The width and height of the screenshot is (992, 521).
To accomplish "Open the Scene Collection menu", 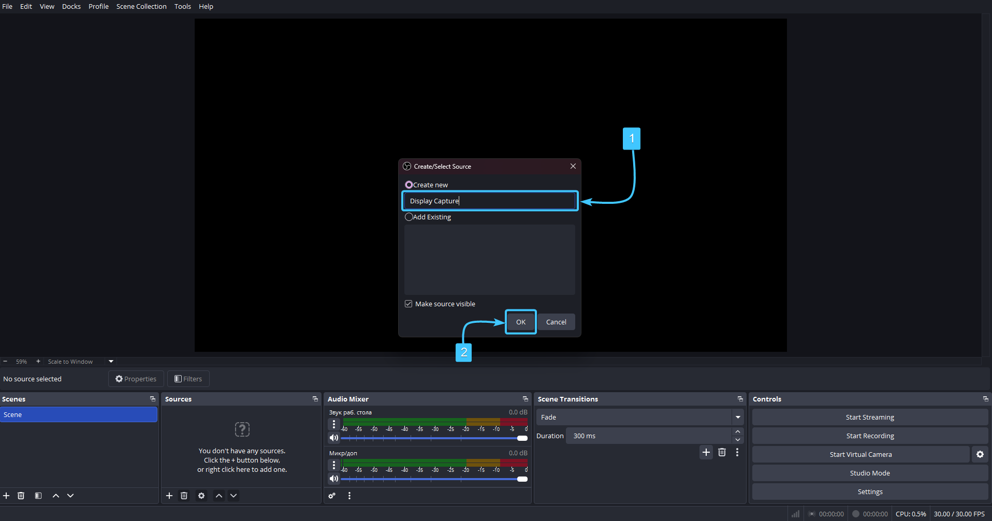I will point(141,6).
